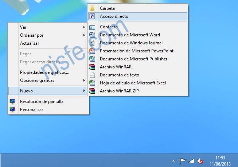Create a Documento de Microsoft Word
This screenshot has height=167, width=238.
[x=138, y=35]
